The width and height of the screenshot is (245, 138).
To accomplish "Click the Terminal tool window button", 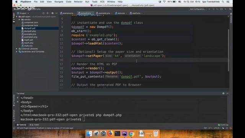I will [x=21, y=125].
